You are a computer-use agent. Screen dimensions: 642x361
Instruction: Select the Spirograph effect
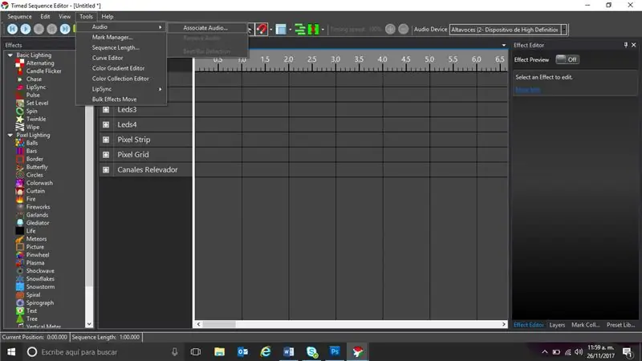point(39,303)
